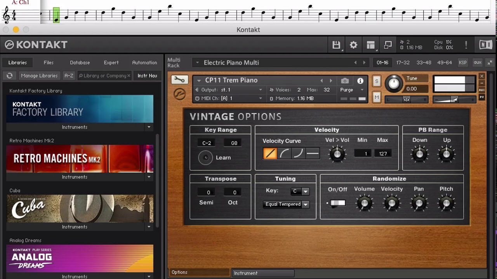The width and height of the screenshot is (497, 279).
Task: Mute the CP11 Trem Piano instrument
Action: pyautogui.click(x=377, y=98)
